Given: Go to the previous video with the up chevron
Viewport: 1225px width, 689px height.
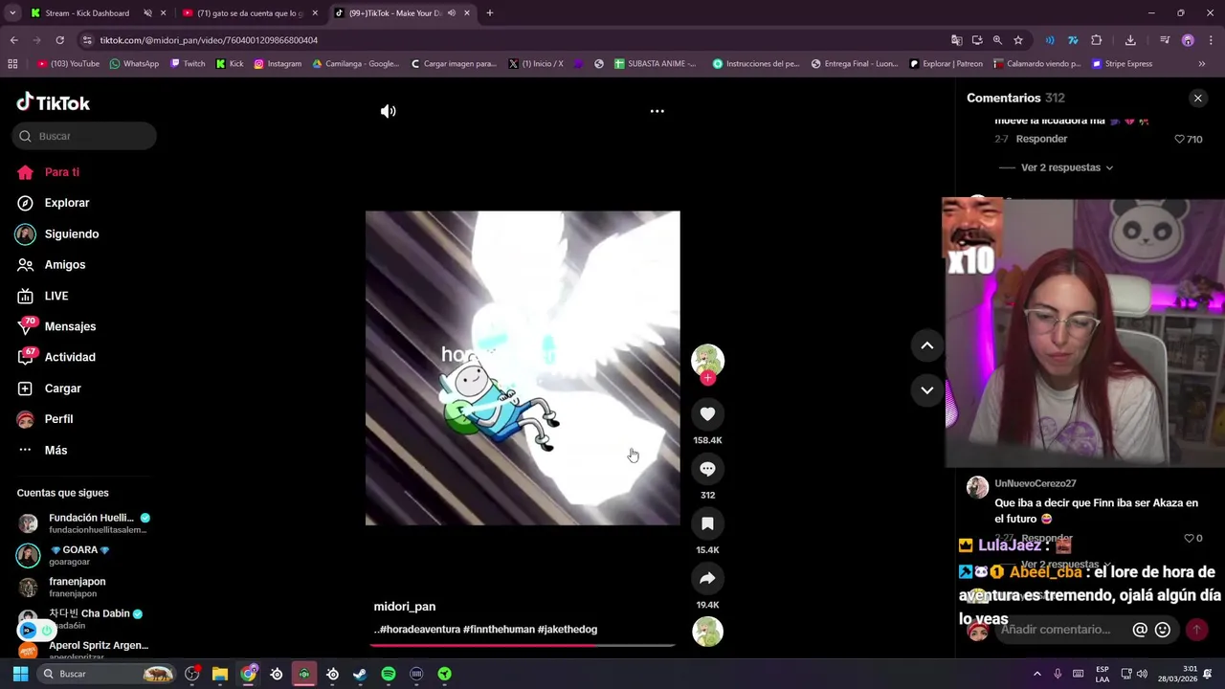Looking at the screenshot, I should click(x=926, y=345).
